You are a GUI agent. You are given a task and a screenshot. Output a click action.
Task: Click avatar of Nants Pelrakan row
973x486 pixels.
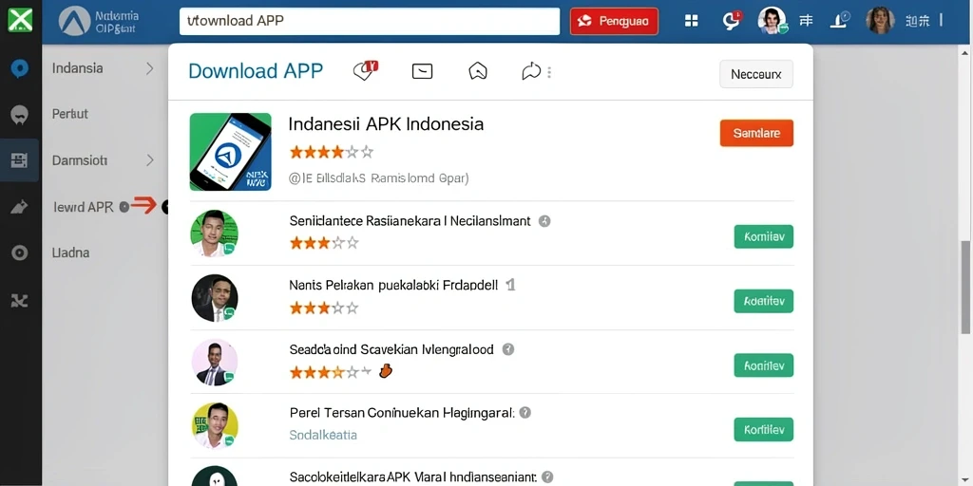pos(214,298)
